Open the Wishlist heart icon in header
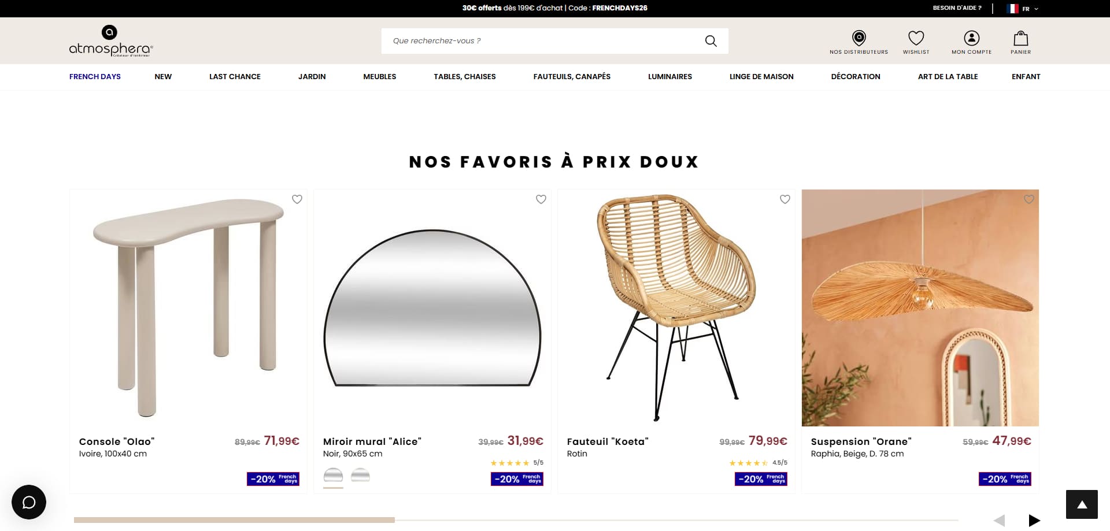 (916, 38)
